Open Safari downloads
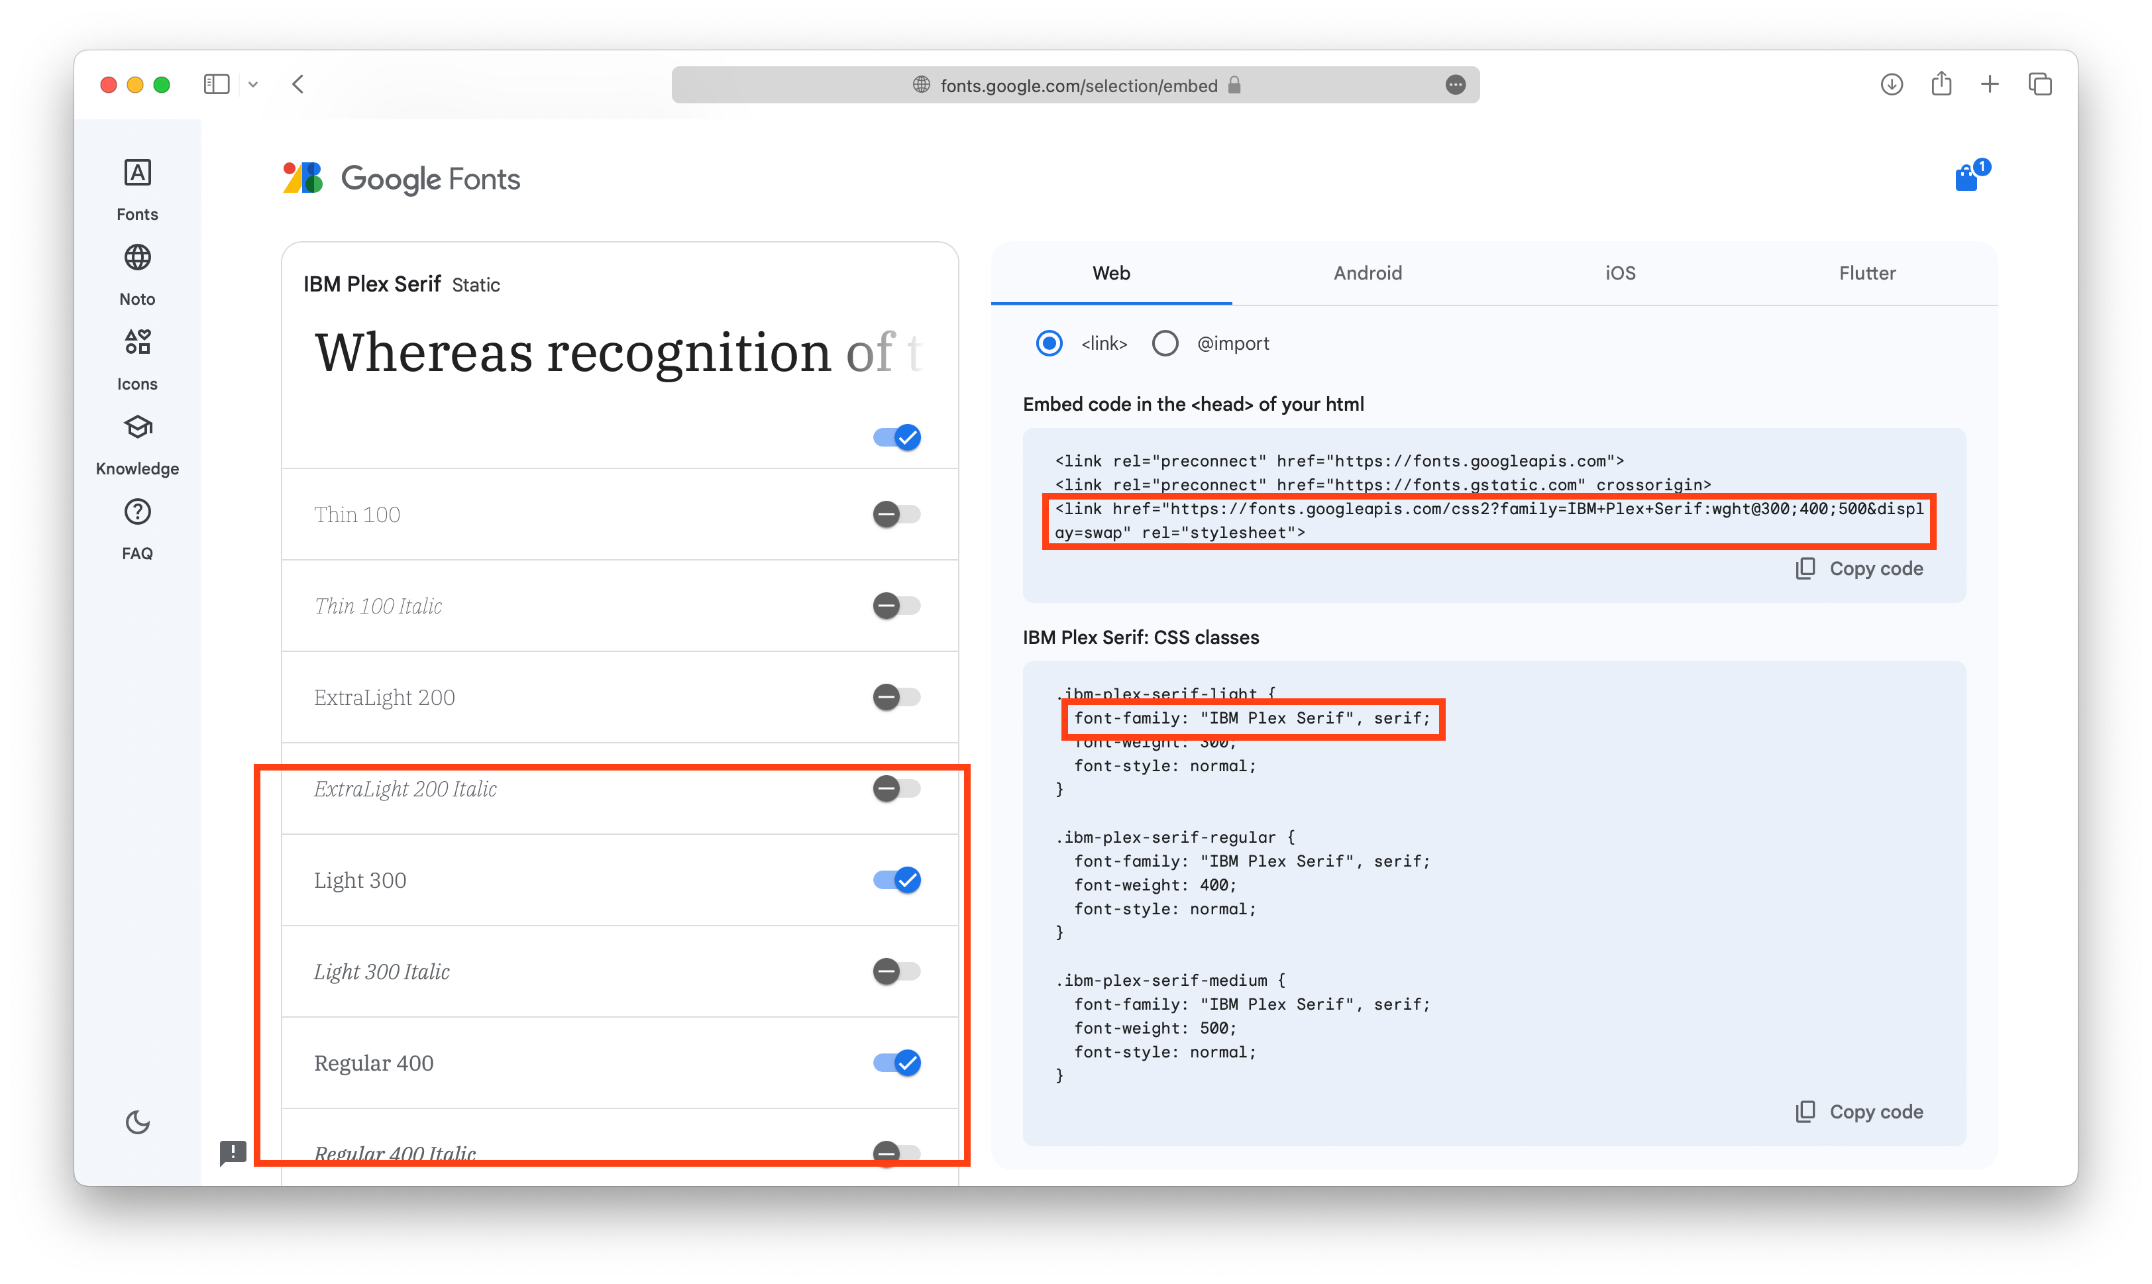This screenshot has height=1284, width=2152. [x=1892, y=84]
